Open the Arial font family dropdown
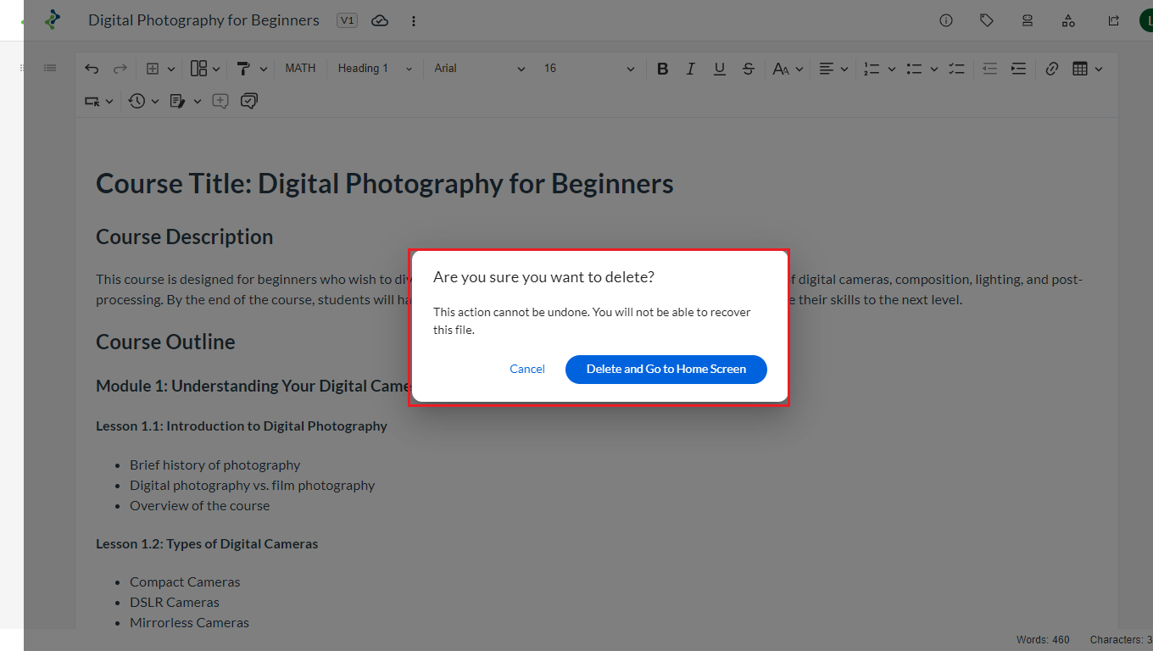Viewport: 1153px width, 651px height. point(479,69)
